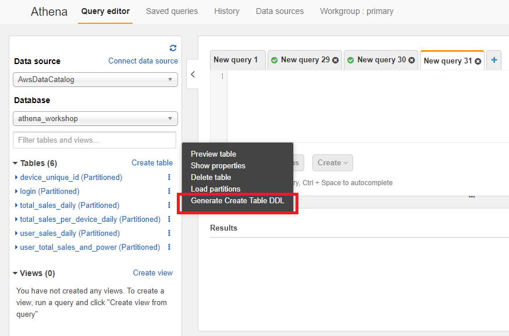Expand the total_sales_per_device_daily table
Image resolution: width=509 pixels, height=336 pixels.
coord(16,220)
